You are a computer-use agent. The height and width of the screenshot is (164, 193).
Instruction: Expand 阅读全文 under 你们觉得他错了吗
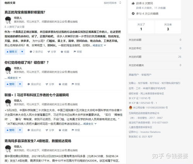click(x=14, y=78)
